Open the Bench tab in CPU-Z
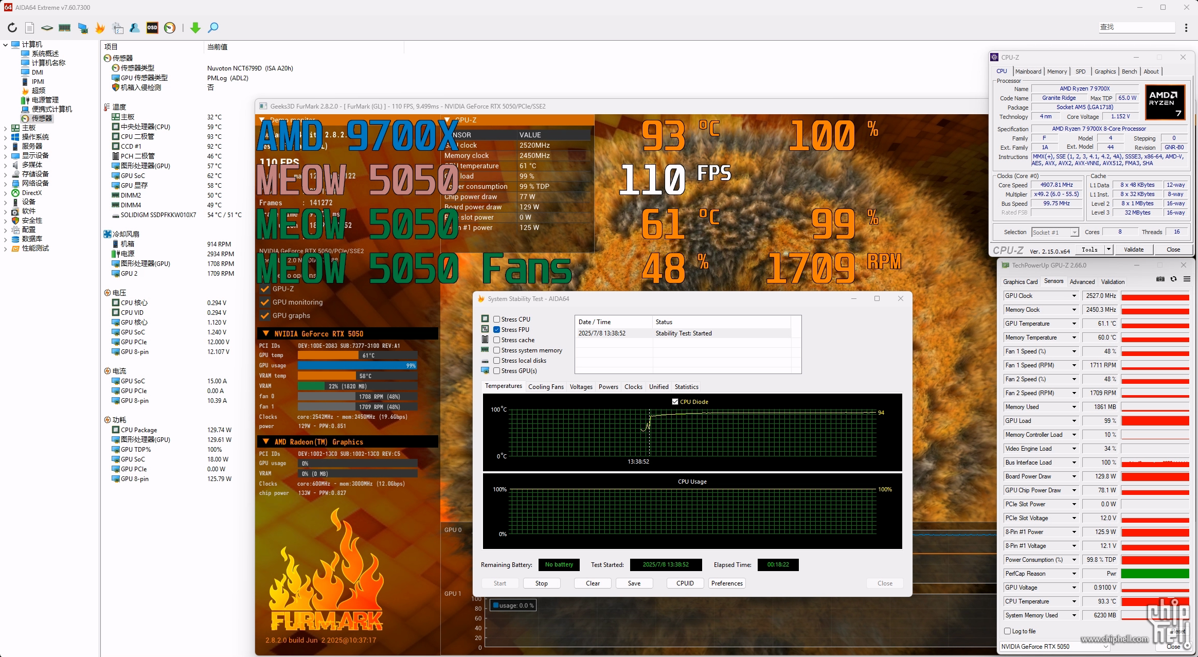Image resolution: width=1198 pixels, height=657 pixels. (1129, 72)
